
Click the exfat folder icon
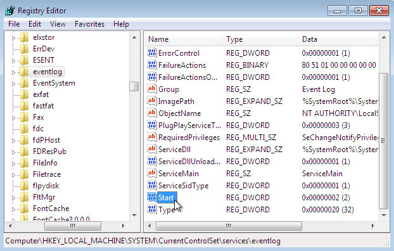(24, 94)
